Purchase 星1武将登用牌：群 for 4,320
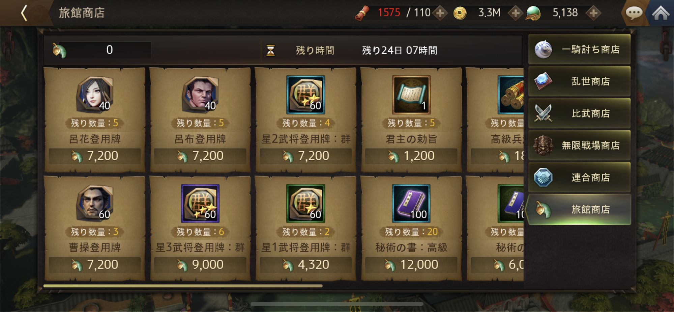Screen dimensions: 674x312 point(306,265)
